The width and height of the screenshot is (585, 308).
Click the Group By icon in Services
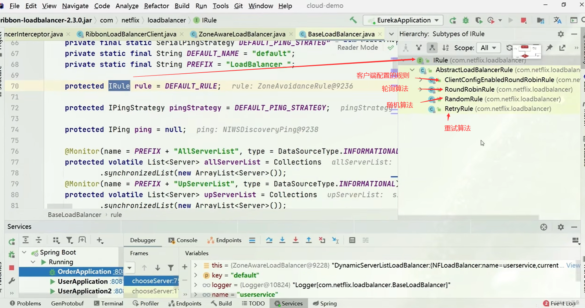pos(56,240)
